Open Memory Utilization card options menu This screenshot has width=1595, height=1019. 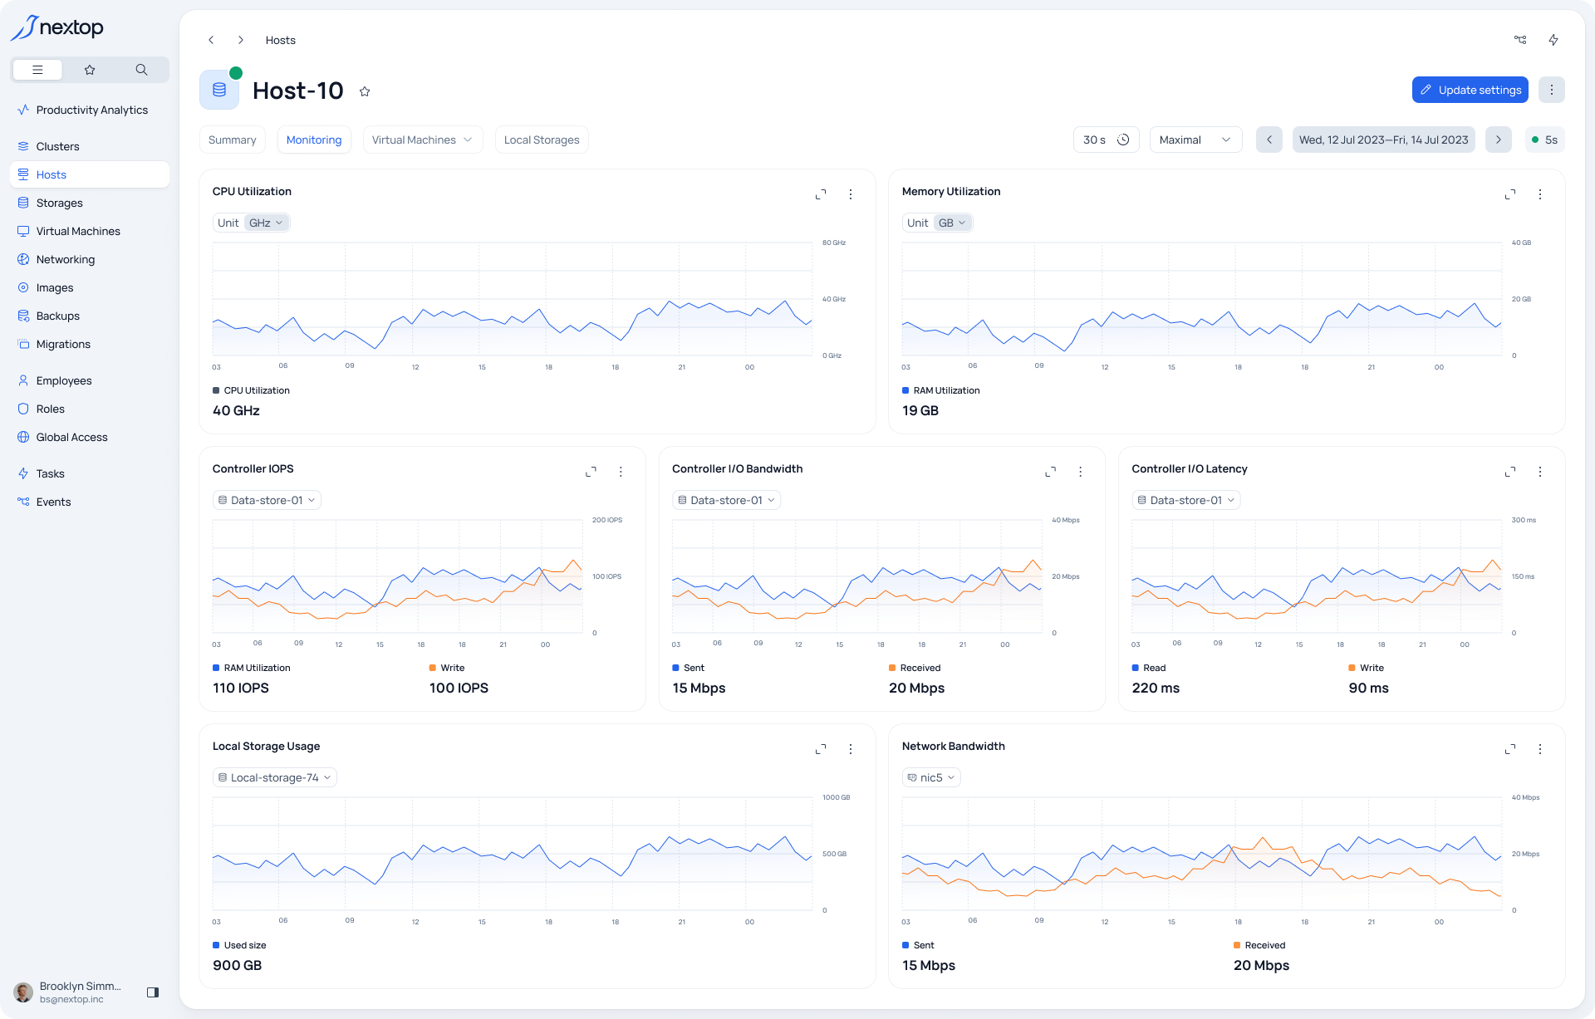(1540, 194)
